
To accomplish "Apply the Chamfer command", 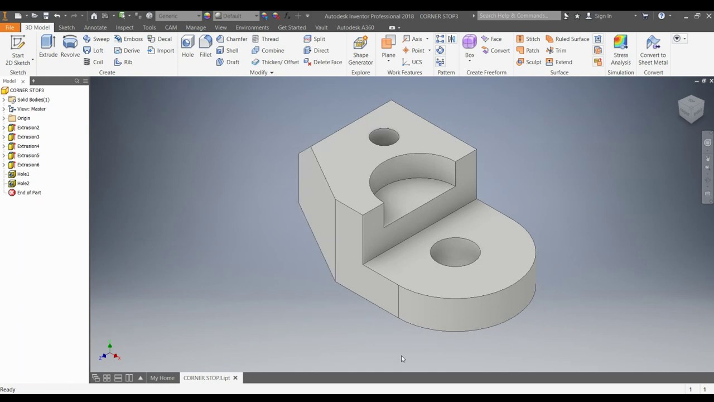I will (231, 39).
